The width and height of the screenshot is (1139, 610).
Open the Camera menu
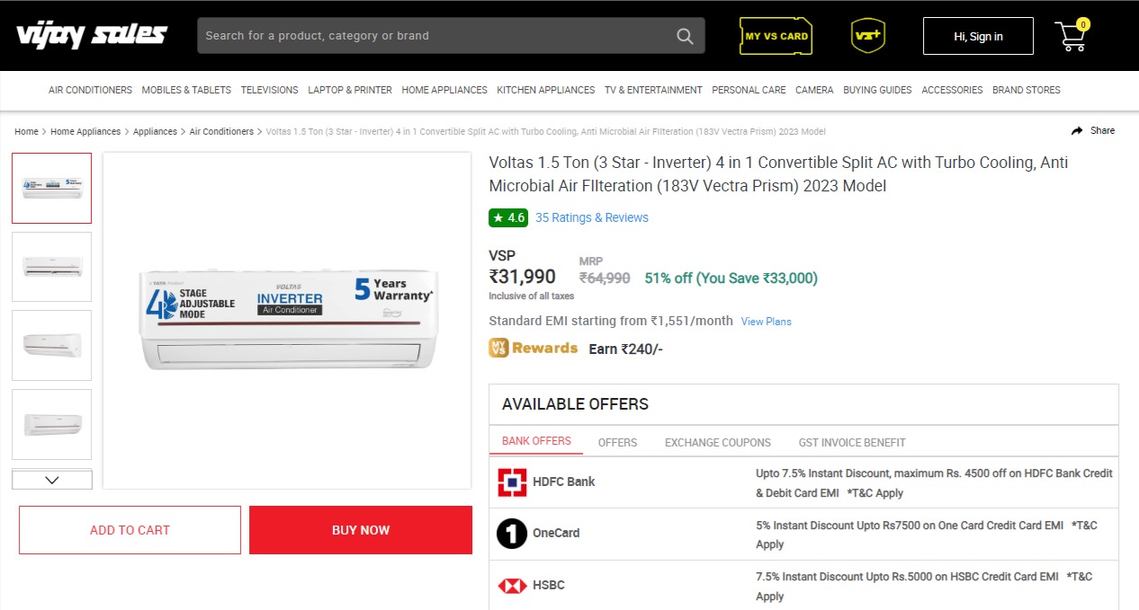814,90
